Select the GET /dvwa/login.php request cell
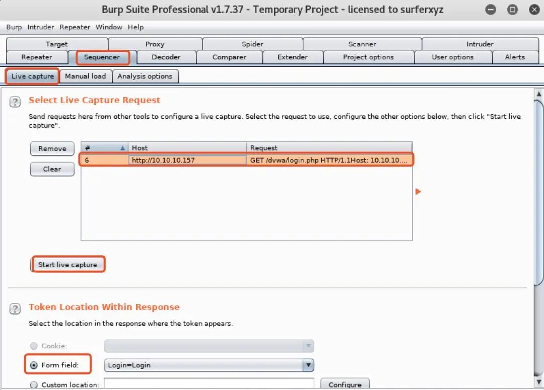This screenshot has height=390, width=544. click(x=329, y=160)
